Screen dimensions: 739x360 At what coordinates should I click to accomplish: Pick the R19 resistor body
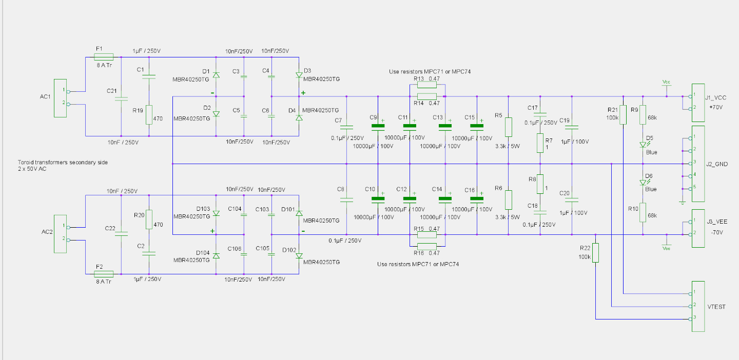point(149,114)
